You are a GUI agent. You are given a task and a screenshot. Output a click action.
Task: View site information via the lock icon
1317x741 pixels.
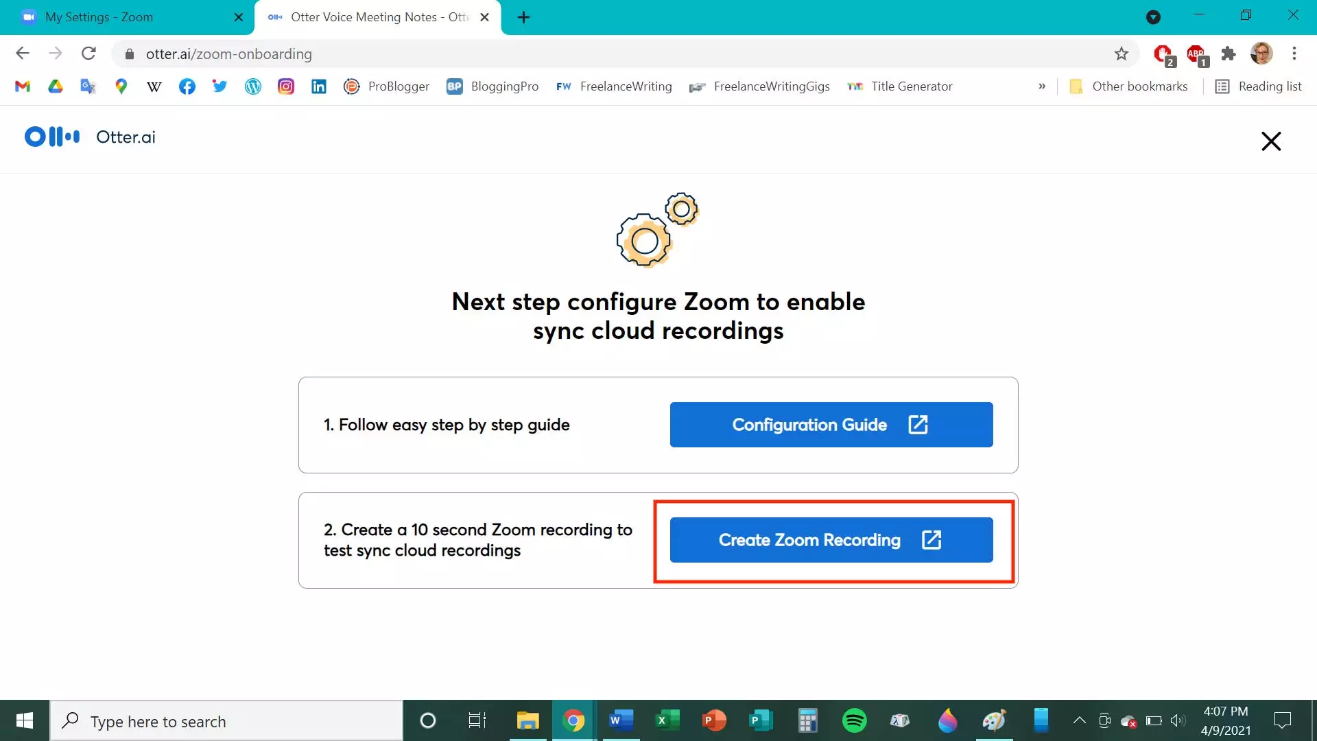click(x=129, y=54)
